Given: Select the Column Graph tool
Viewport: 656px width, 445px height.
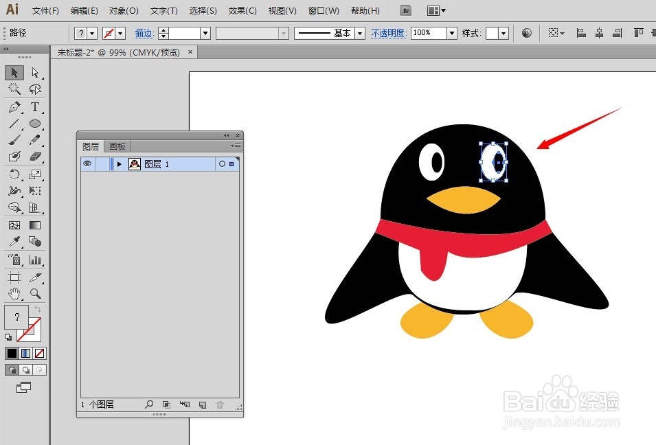Looking at the screenshot, I should point(35,260).
